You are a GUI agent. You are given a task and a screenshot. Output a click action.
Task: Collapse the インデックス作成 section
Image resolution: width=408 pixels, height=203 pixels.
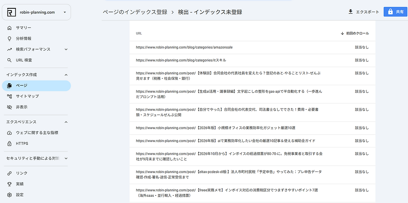(x=66, y=75)
